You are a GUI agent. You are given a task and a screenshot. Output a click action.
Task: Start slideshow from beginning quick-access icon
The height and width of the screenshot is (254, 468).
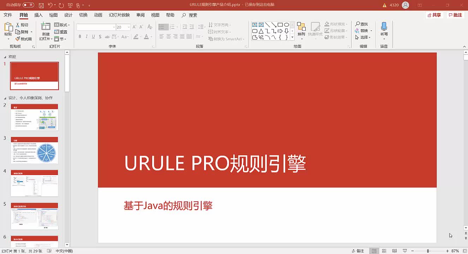(70, 5)
